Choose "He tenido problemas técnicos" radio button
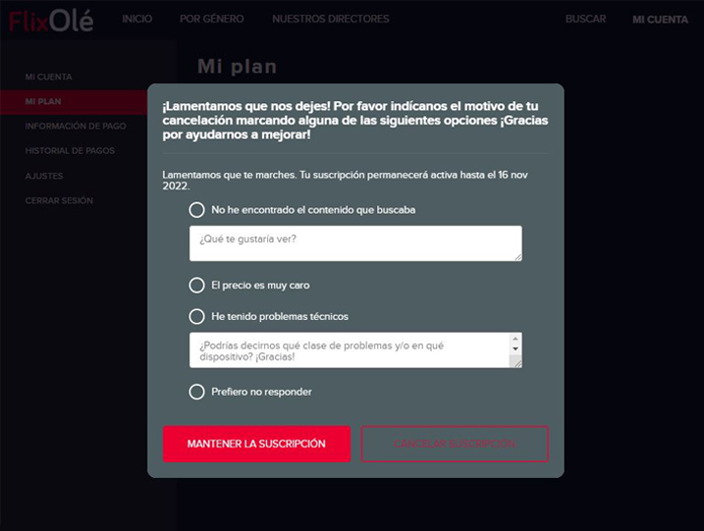The height and width of the screenshot is (531, 704). pos(196,316)
